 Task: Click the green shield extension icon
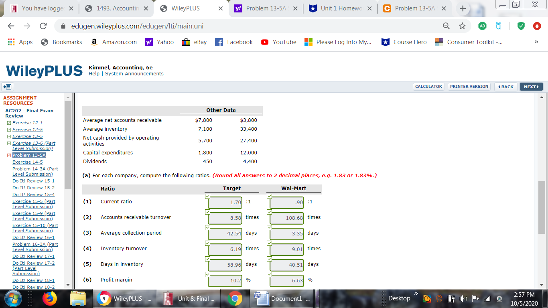pyautogui.click(x=521, y=26)
